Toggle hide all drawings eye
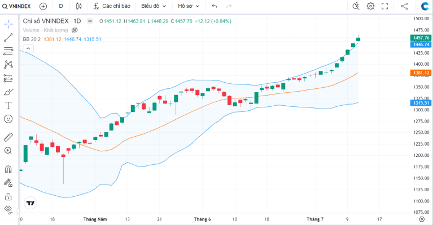 (8, 210)
